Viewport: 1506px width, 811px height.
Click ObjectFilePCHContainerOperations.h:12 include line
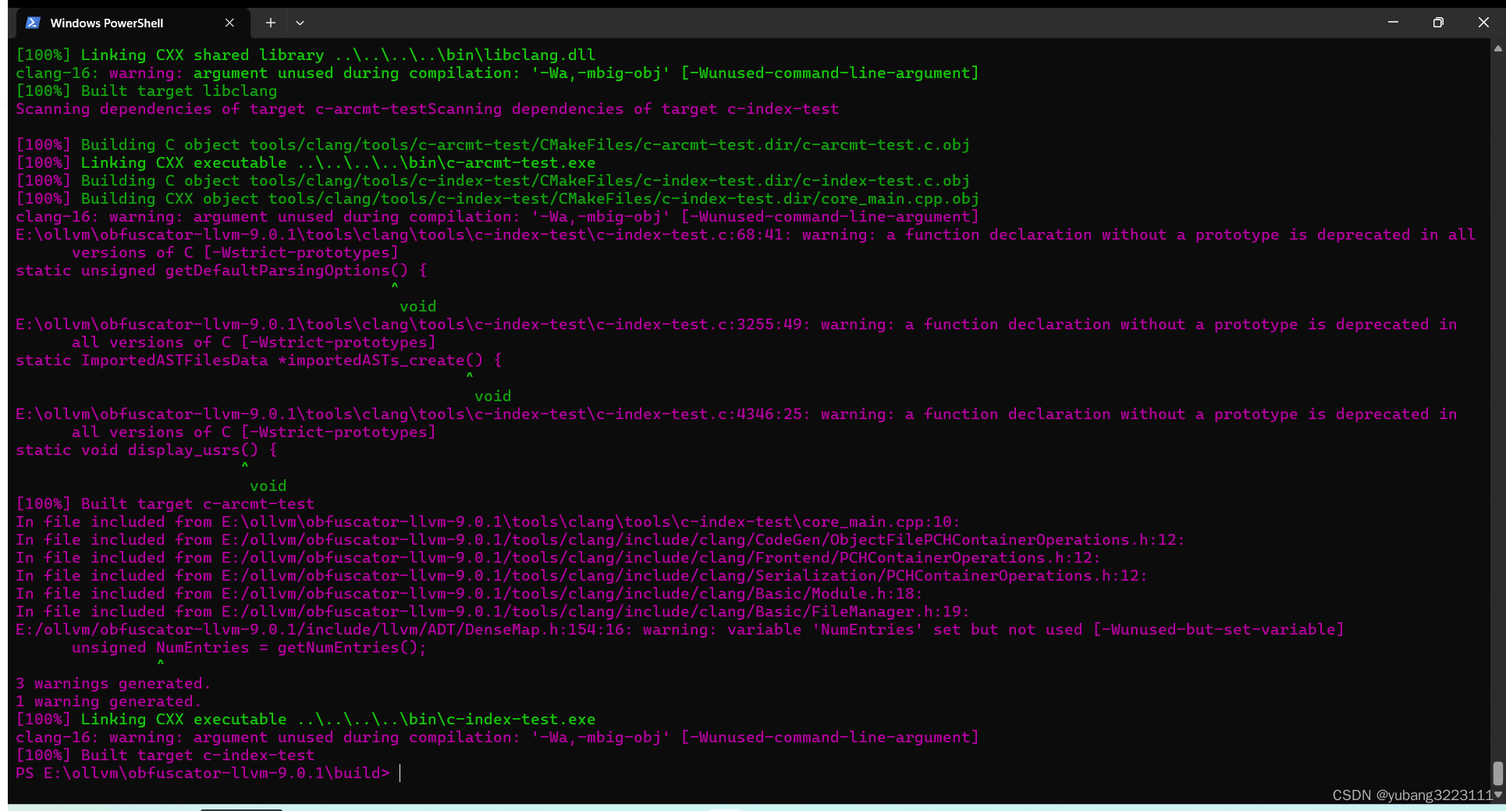[x=601, y=540]
